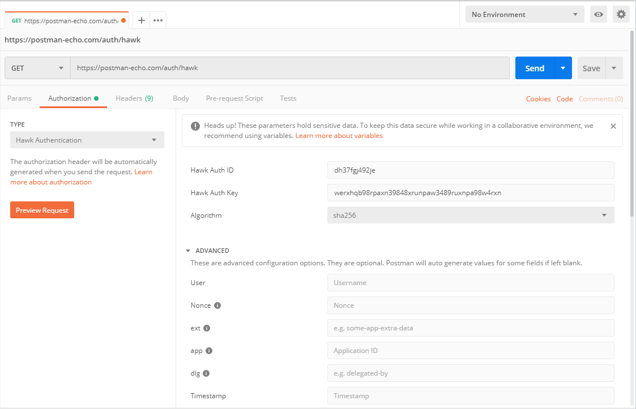Click the environment quick look eye icon

[598, 14]
